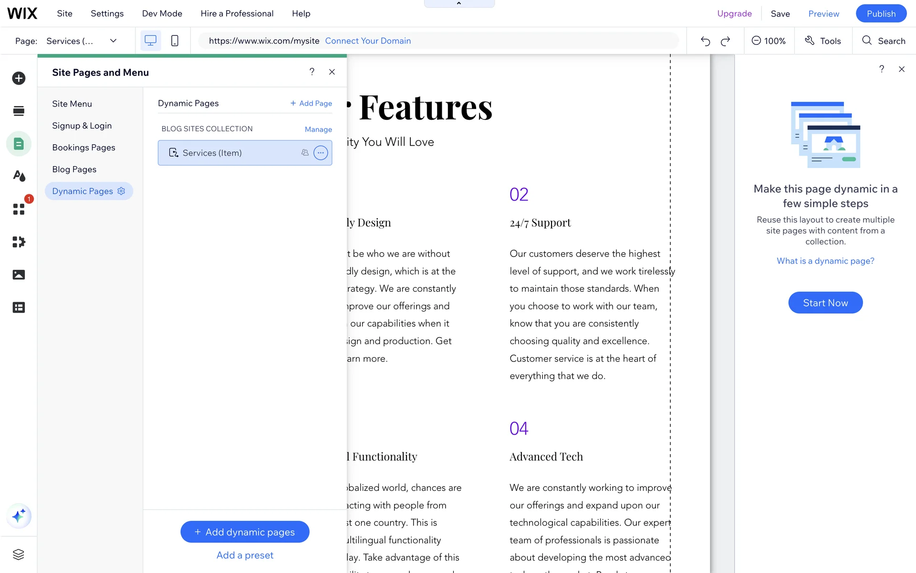Open Site Design sidebar icon
This screenshot has width=916, height=573.
(19, 176)
